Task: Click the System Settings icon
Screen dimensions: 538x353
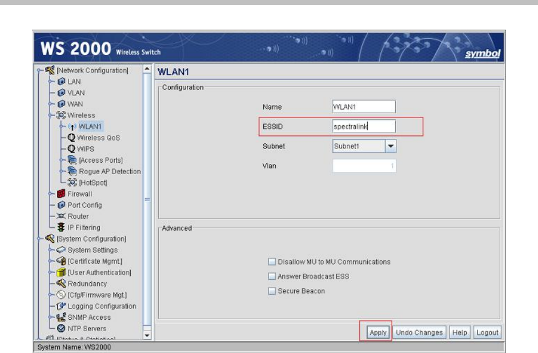Action: (x=61, y=250)
